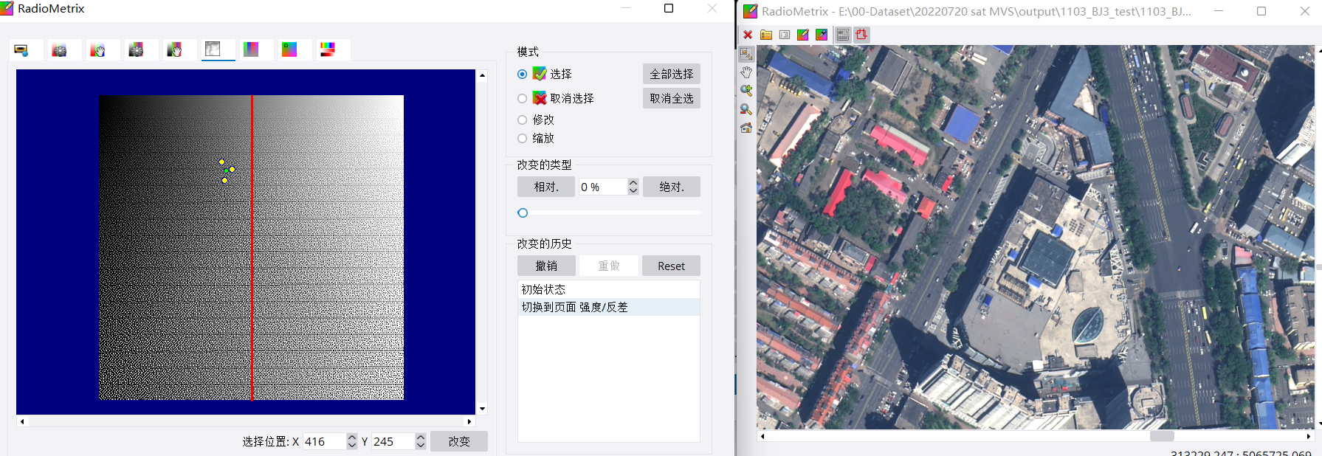Open the grayscale-RGB hand tab
Viewport: 1322px width, 456px height.
point(175,50)
